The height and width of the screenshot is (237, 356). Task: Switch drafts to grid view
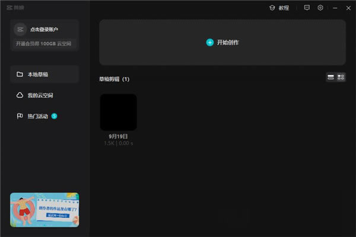pos(341,78)
